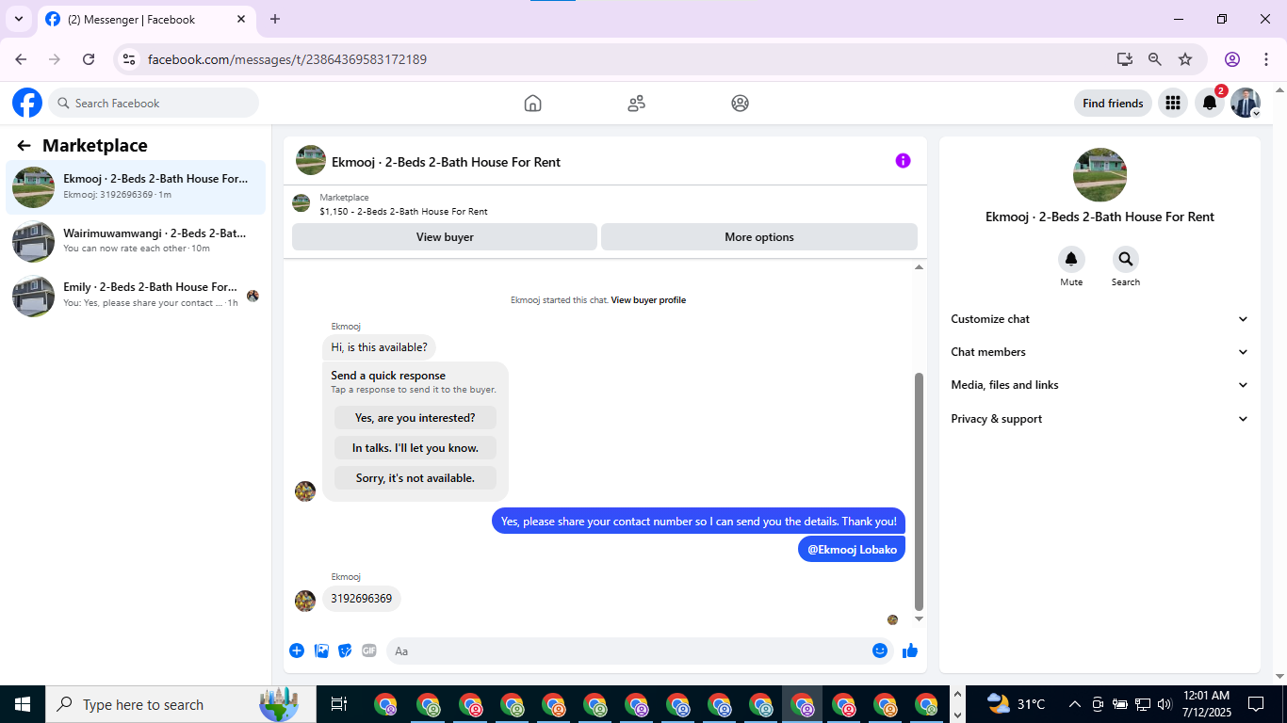Go back from Marketplace with the arrow
This screenshot has height=723, width=1287.
click(x=24, y=145)
